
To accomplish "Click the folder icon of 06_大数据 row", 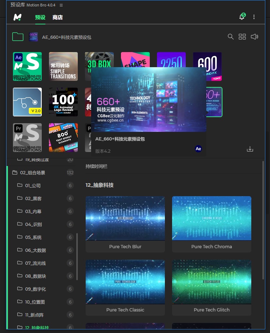I will tap(19, 250).
